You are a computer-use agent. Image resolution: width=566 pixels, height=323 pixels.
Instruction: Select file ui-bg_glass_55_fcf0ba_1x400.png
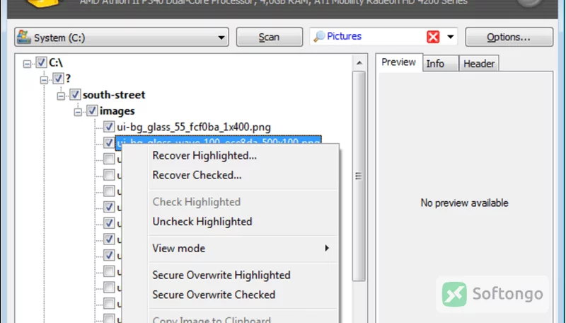point(194,127)
